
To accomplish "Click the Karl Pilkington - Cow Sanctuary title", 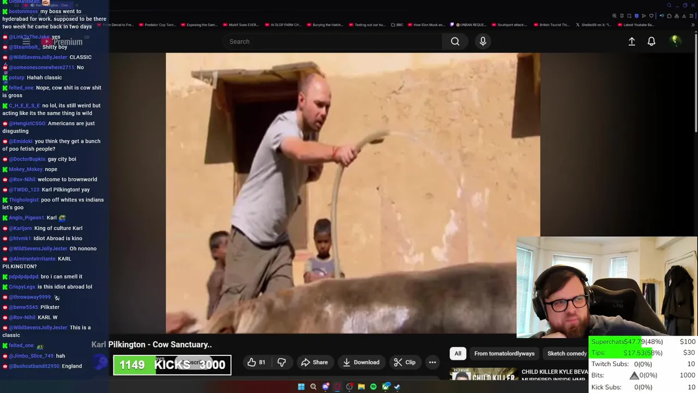I will tap(152, 344).
